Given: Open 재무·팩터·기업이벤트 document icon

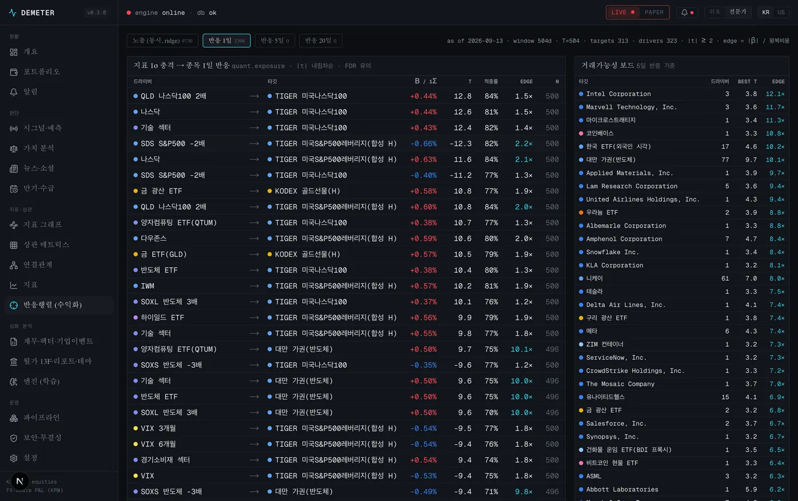Looking at the screenshot, I should (x=14, y=342).
